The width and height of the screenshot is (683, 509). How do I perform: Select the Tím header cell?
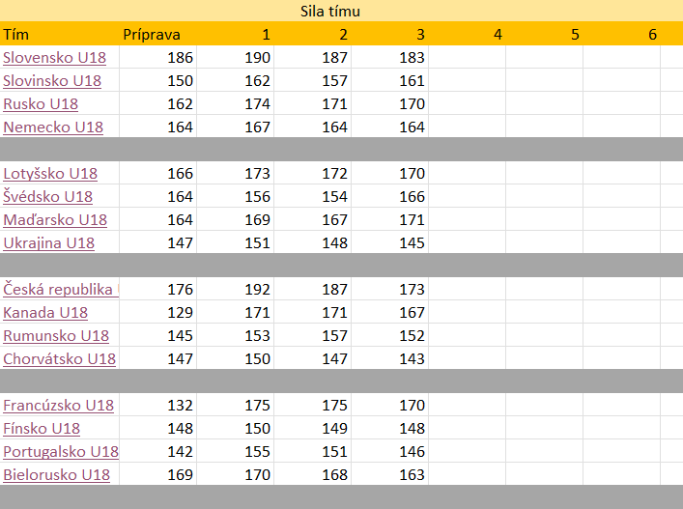click(x=59, y=34)
